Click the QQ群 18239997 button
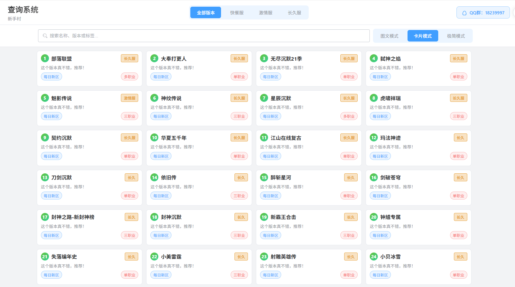The width and height of the screenshot is (515, 287). (483, 13)
